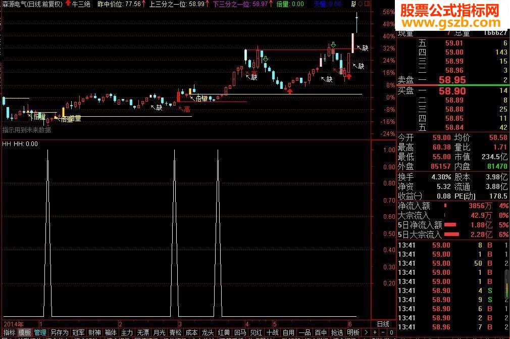Click buy-one price 58.90
Viewport: 510px width, 339px height.
coord(452,91)
